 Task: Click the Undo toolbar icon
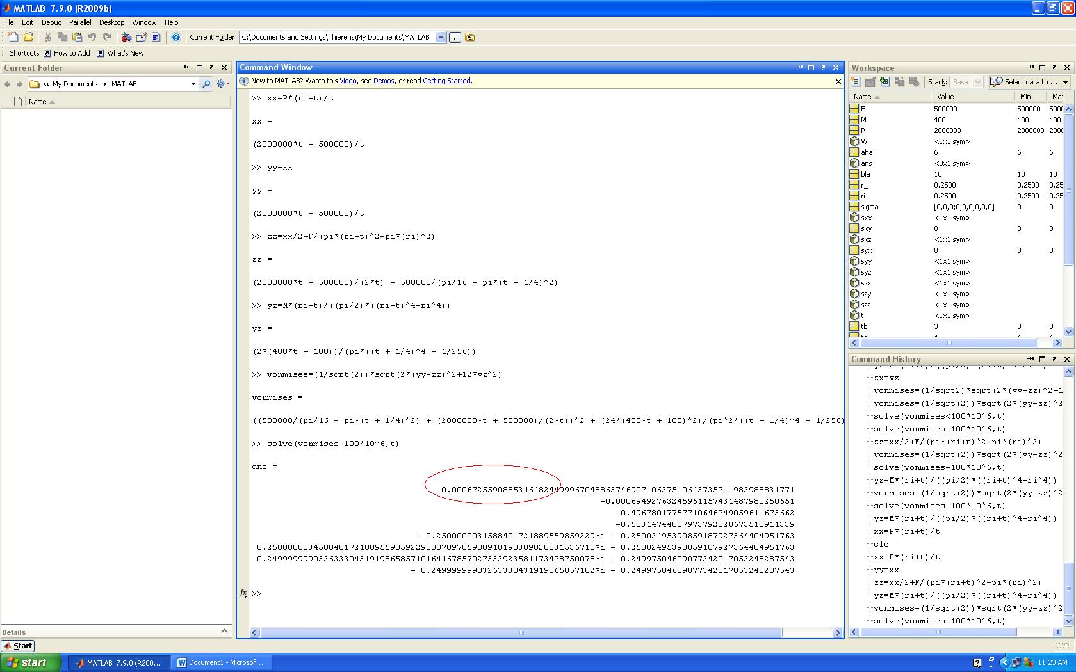click(x=92, y=37)
